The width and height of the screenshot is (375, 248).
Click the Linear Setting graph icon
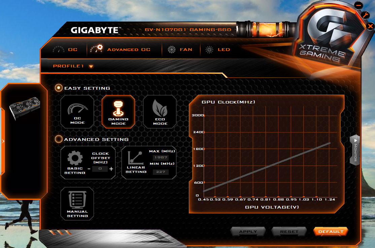136,157
